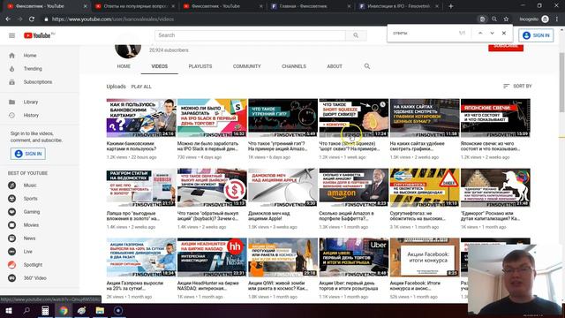Click the browser address bar
The width and height of the screenshot is (565, 318).
point(260,19)
